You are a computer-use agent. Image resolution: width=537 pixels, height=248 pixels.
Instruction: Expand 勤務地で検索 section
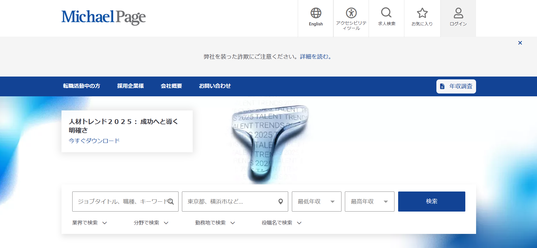coord(215,223)
